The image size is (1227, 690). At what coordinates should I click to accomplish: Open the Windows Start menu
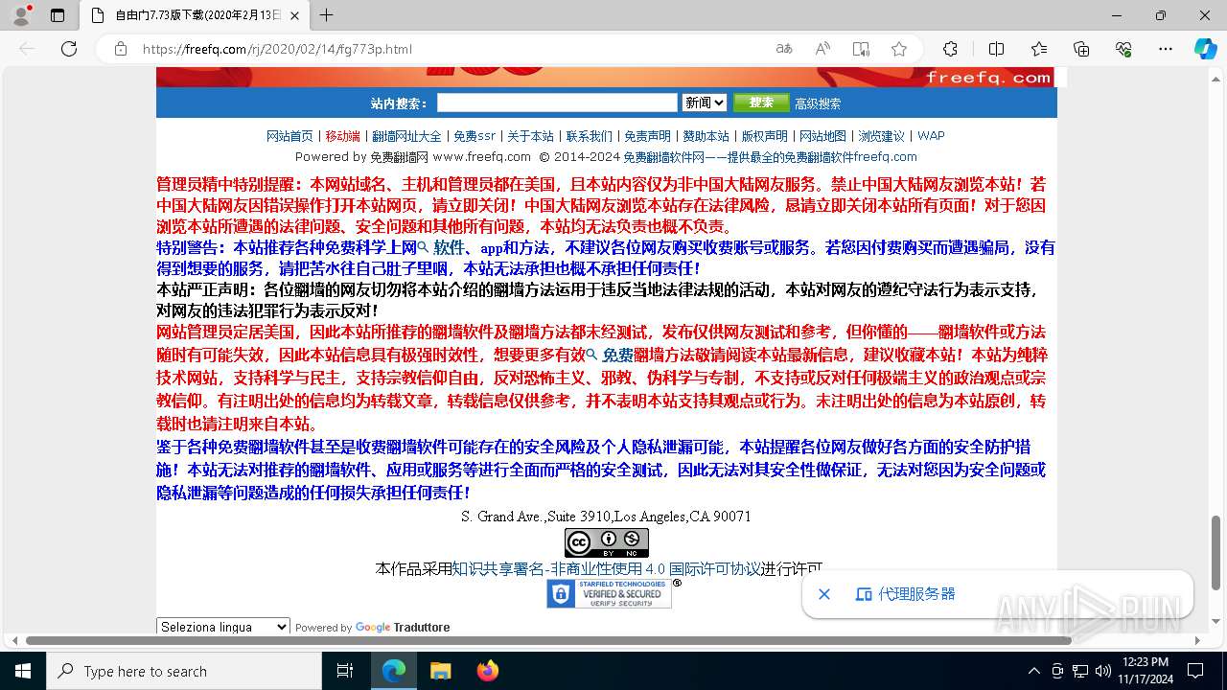[23, 671]
